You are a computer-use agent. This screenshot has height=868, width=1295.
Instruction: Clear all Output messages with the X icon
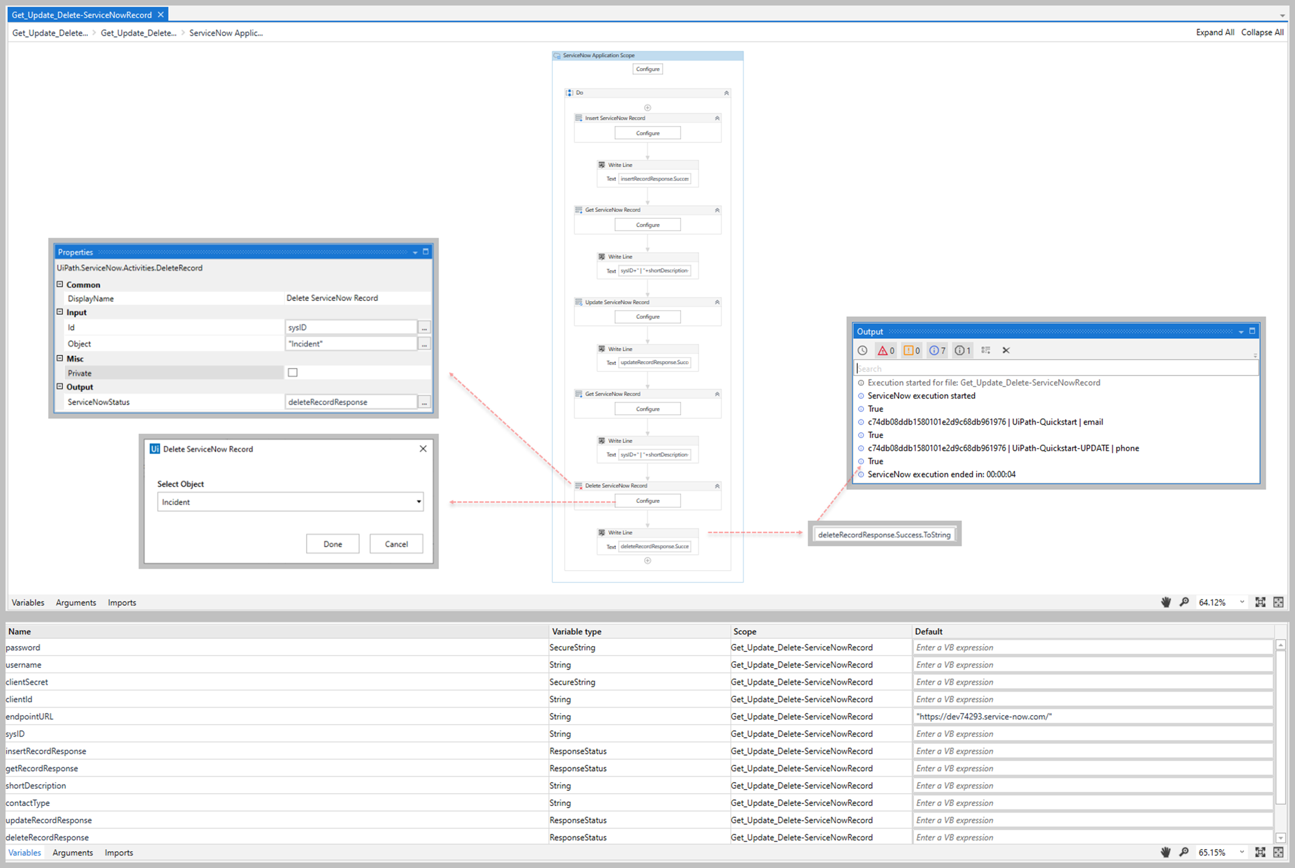1005,350
